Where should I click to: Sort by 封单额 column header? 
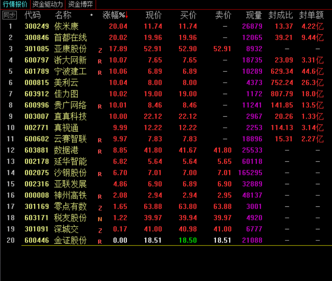pos(311,15)
